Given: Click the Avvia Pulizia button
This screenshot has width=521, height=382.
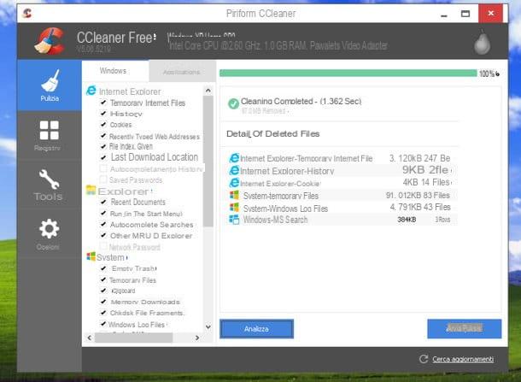Looking at the screenshot, I should click(x=464, y=329).
